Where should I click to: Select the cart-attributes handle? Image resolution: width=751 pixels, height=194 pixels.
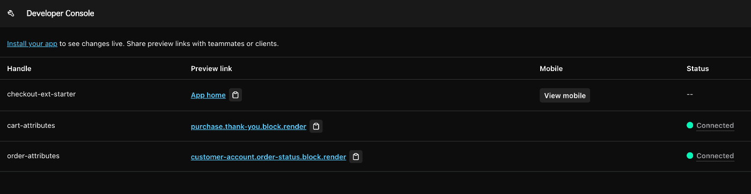(x=31, y=126)
